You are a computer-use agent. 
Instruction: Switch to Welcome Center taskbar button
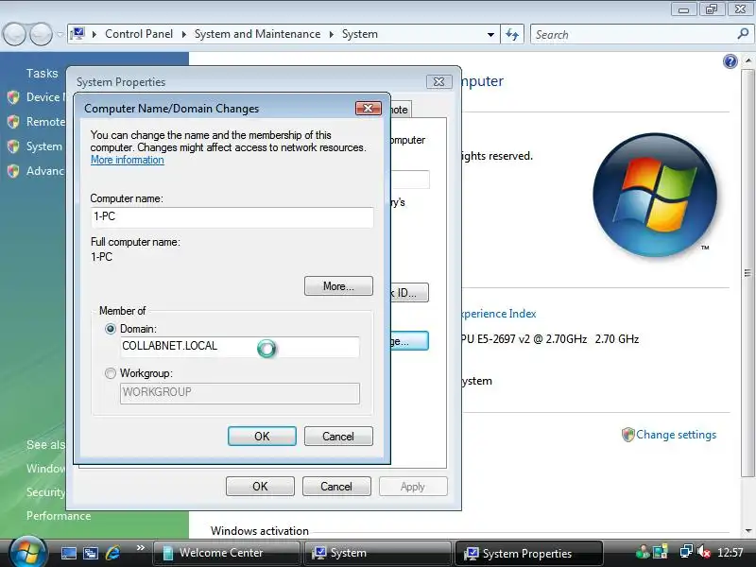tap(226, 553)
